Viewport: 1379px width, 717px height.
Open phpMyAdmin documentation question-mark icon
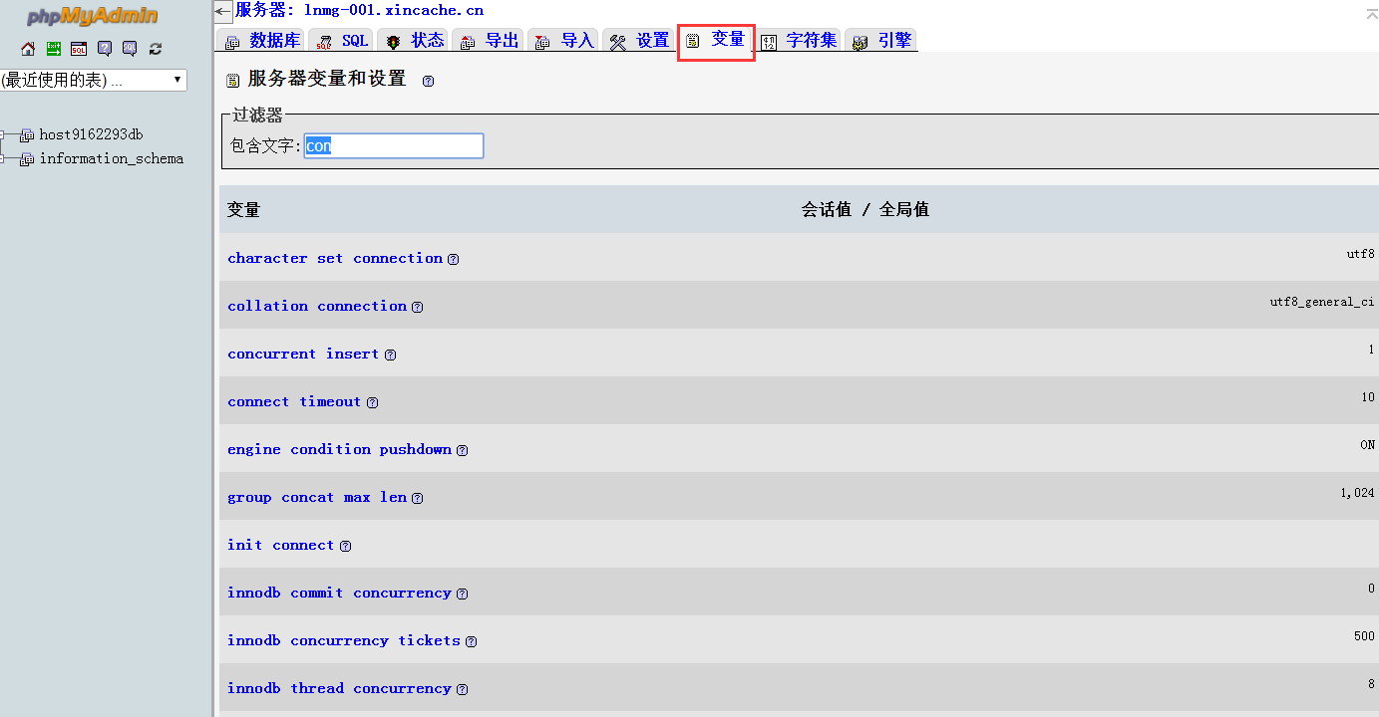tap(105, 49)
